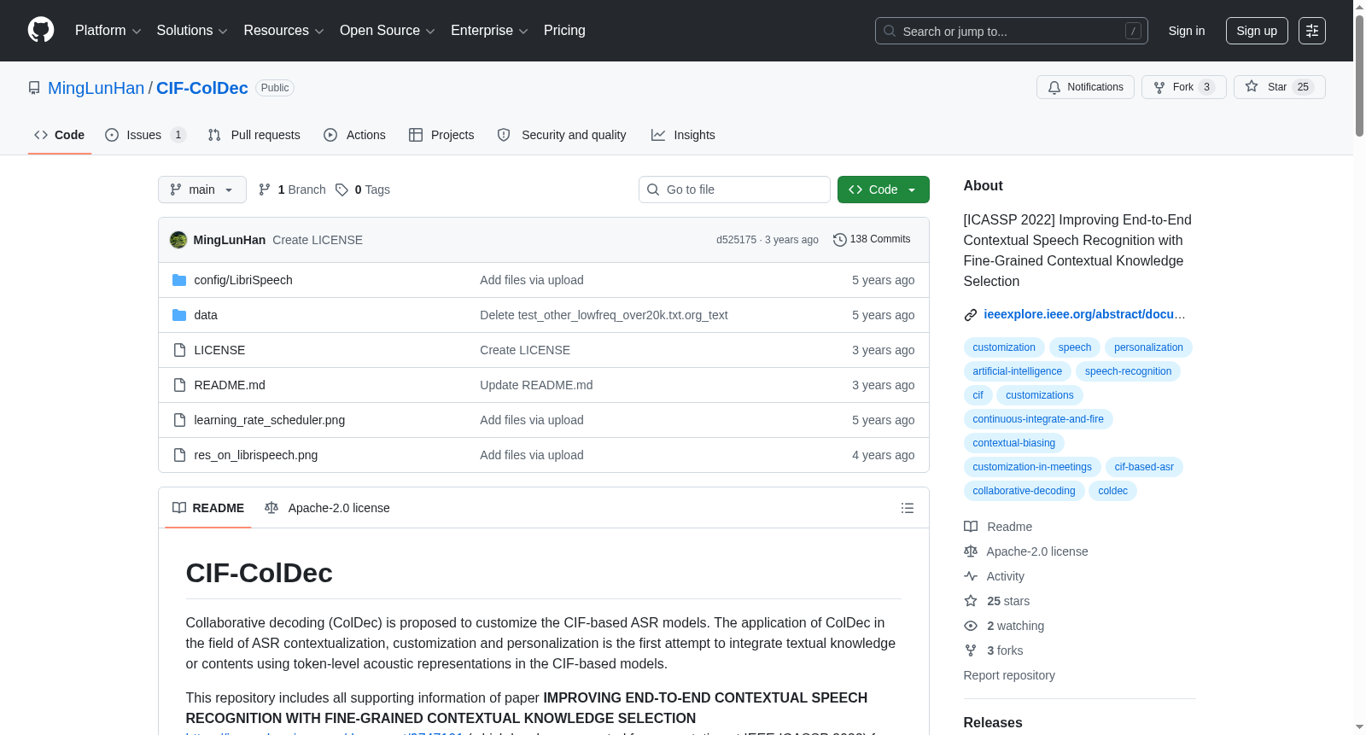The image size is (1366, 735).
Task: Open the 138 Commits history link
Action: tap(872, 240)
